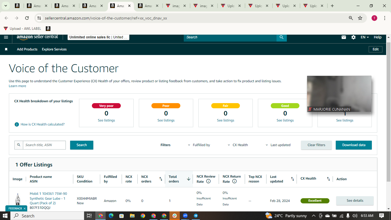The height and width of the screenshot is (220, 391).
Task: Click the info icon next to NCX Return Rate
Action: [x=234, y=181]
